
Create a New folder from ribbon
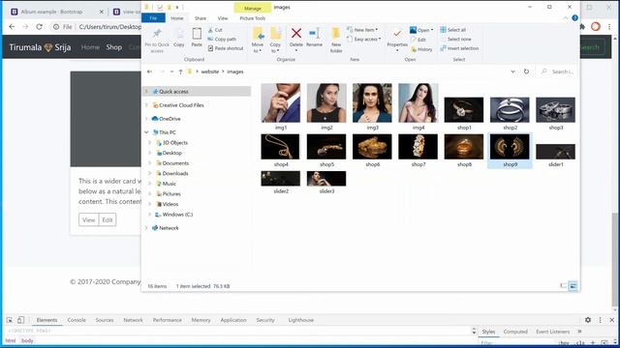pos(336,40)
